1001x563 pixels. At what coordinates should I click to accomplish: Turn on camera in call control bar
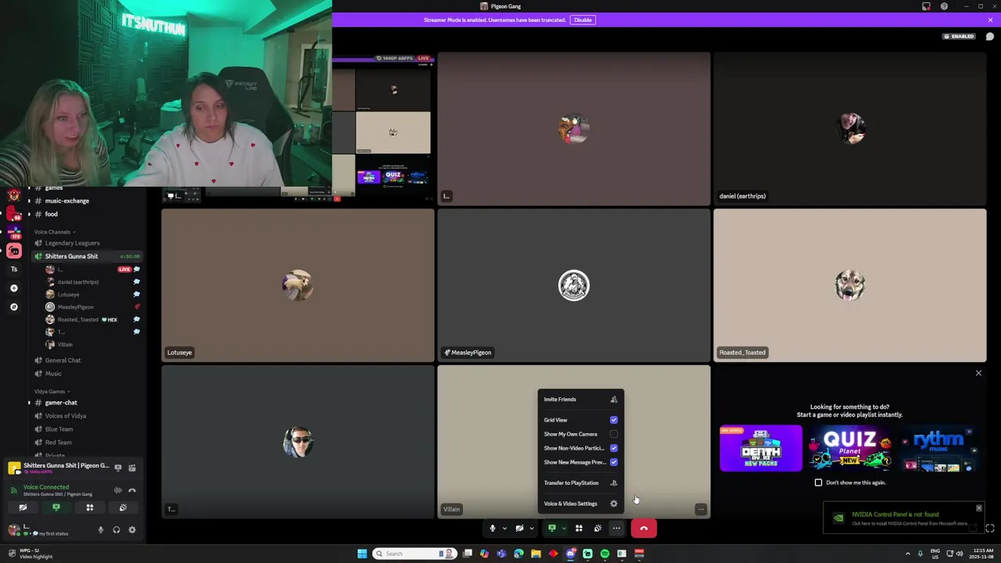coord(519,529)
